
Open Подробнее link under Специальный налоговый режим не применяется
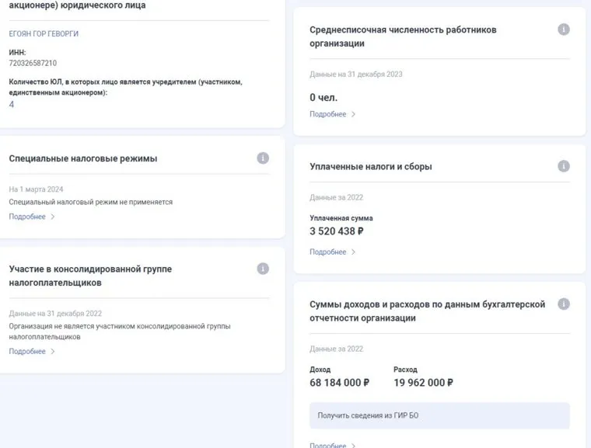click(x=27, y=217)
